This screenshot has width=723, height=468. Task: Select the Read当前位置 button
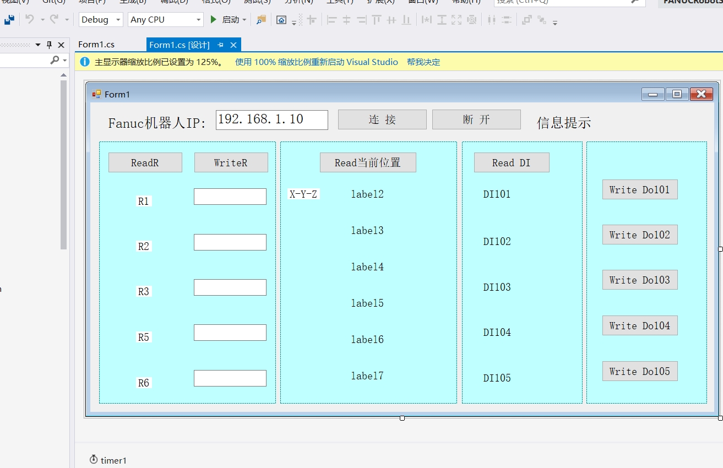click(x=368, y=162)
